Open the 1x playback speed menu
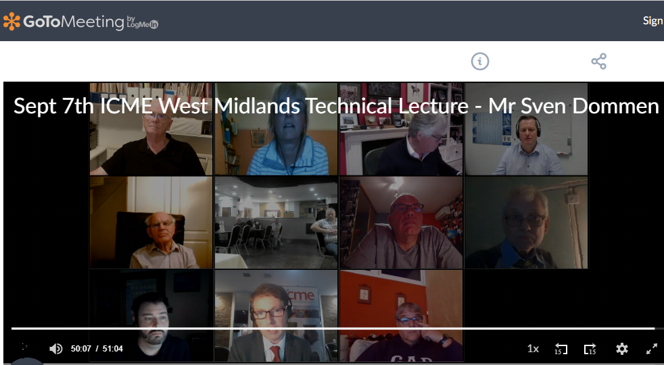The image size is (664, 365). [533, 349]
